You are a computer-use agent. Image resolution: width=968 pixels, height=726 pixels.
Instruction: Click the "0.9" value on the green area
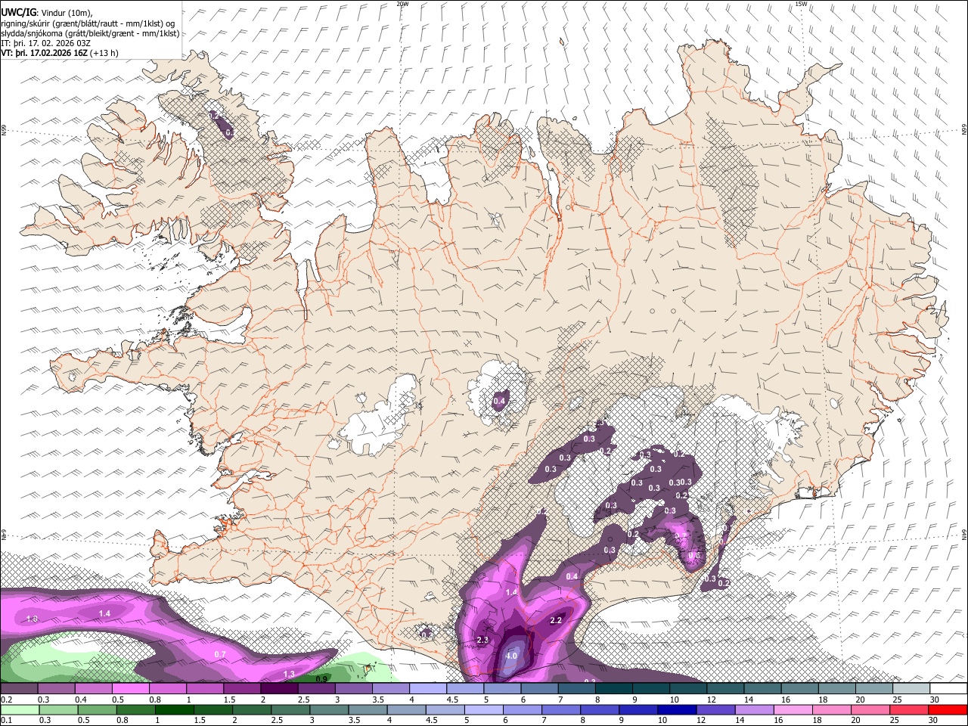click(x=321, y=679)
